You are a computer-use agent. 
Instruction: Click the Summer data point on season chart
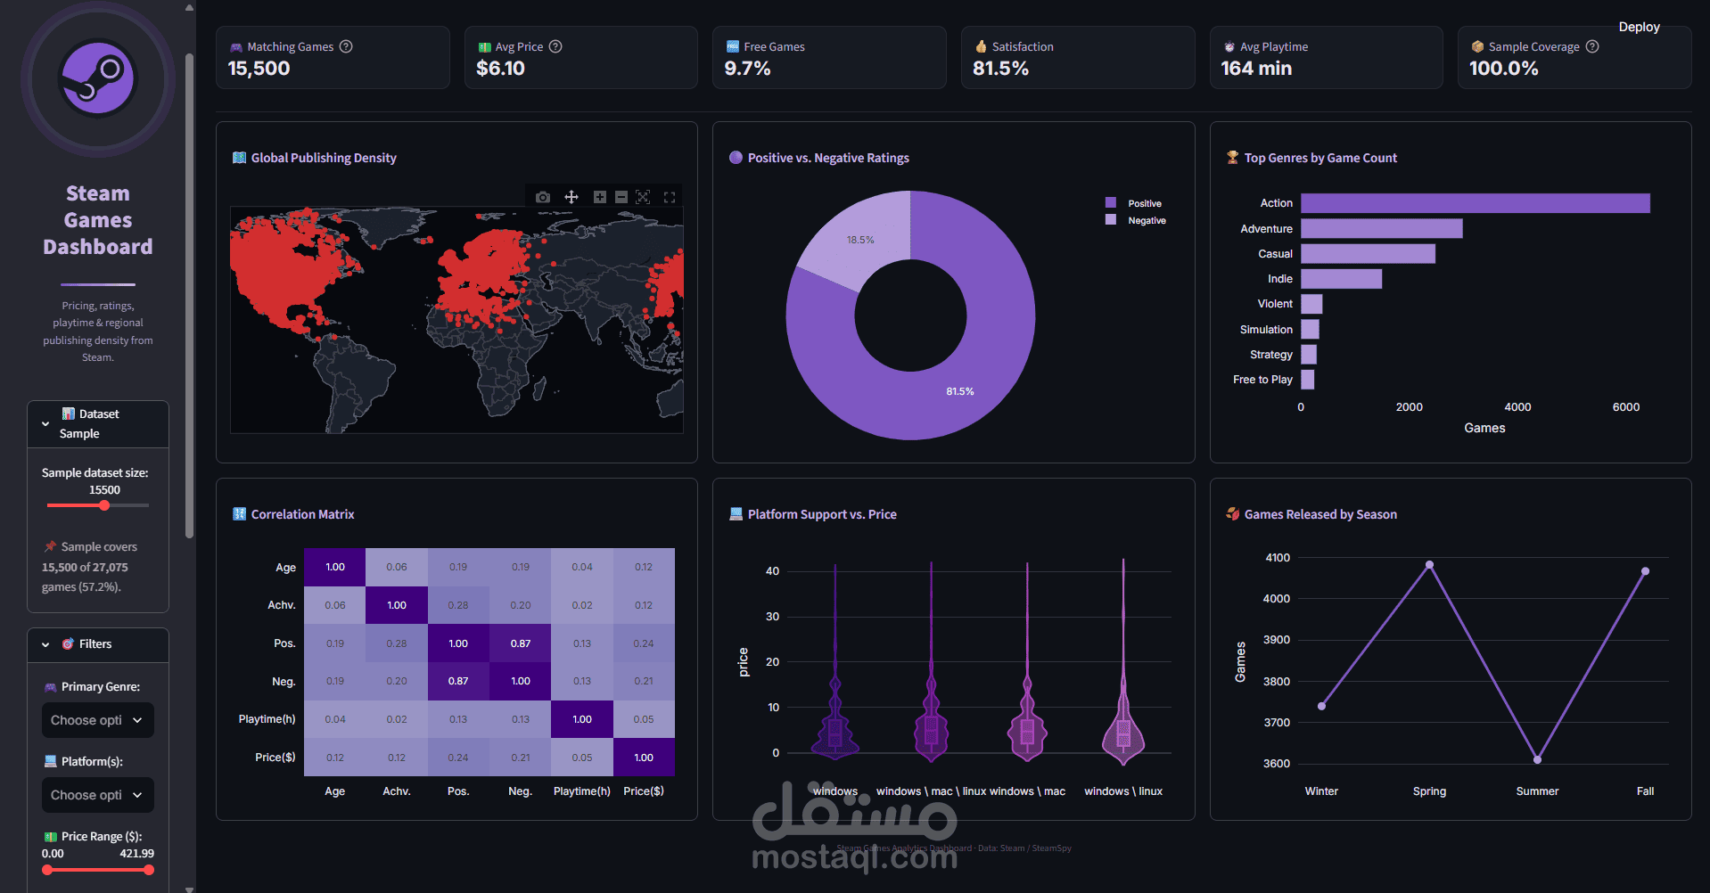click(x=1537, y=759)
